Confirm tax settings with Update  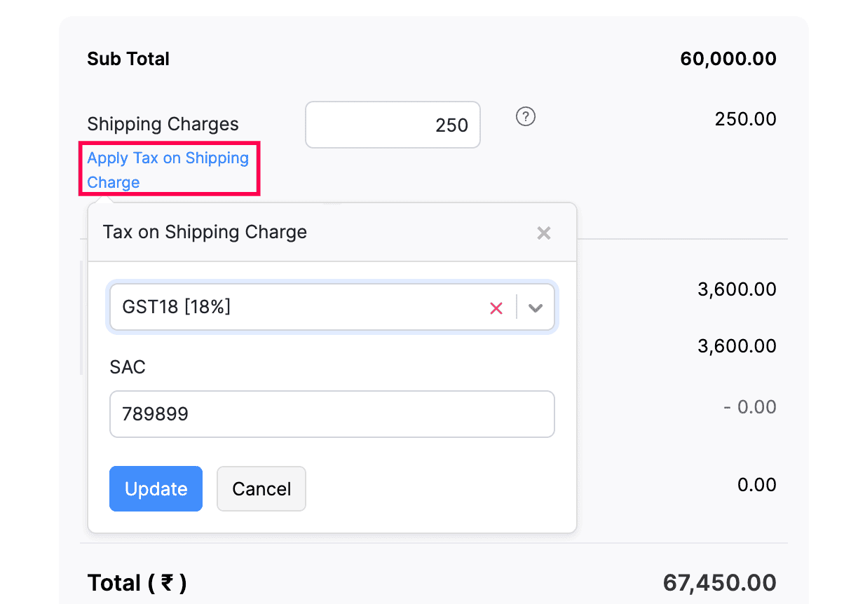(156, 488)
